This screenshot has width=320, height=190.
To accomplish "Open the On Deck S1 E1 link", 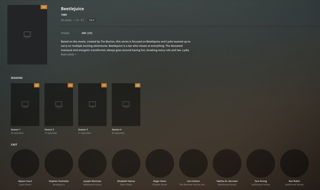I will tap(72, 20).
